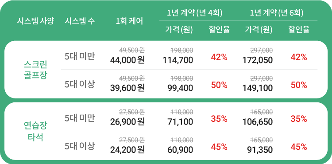Screen dimensions: 332x164
Task: Select the 1회 케어 column header
Action: point(129,21)
